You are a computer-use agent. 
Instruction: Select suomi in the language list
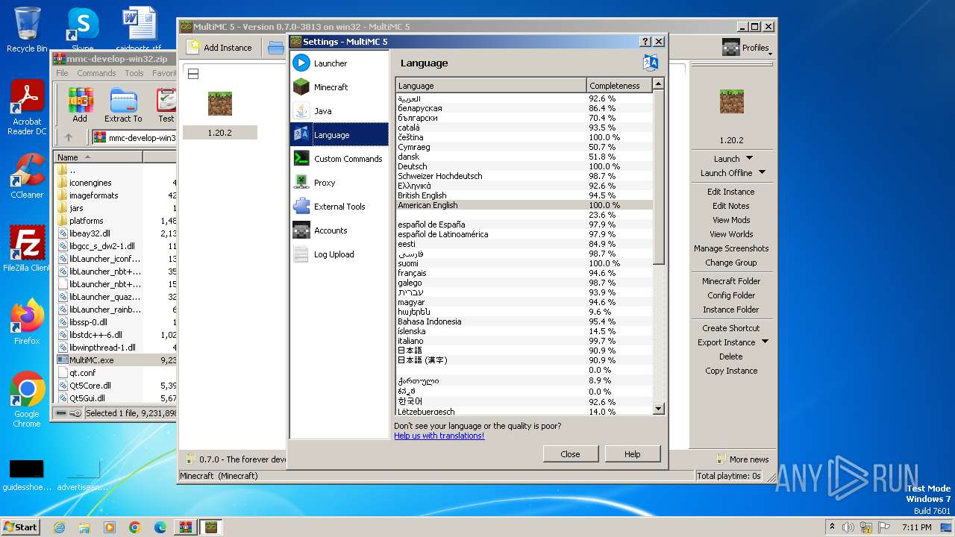tap(524, 263)
